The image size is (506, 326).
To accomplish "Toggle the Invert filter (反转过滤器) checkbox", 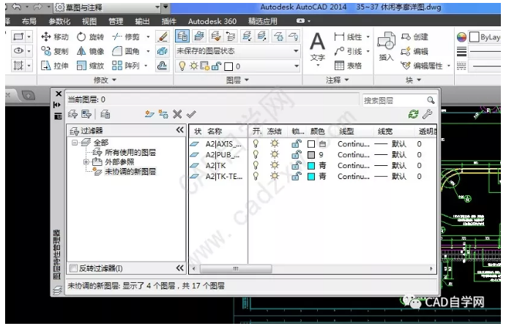I will pyautogui.click(x=73, y=268).
